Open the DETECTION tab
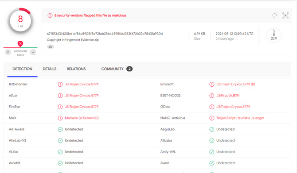Image resolution: width=297 pixels, height=173 pixels. 22,69
